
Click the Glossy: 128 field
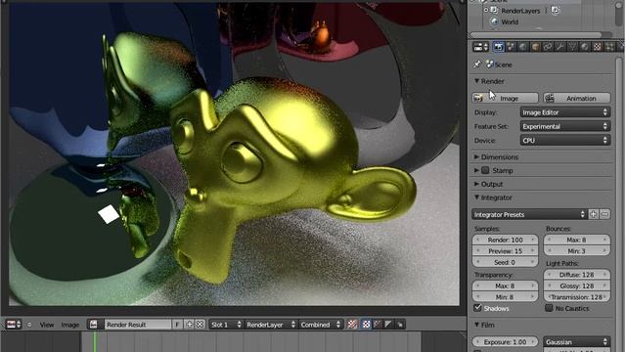pyautogui.click(x=576, y=286)
